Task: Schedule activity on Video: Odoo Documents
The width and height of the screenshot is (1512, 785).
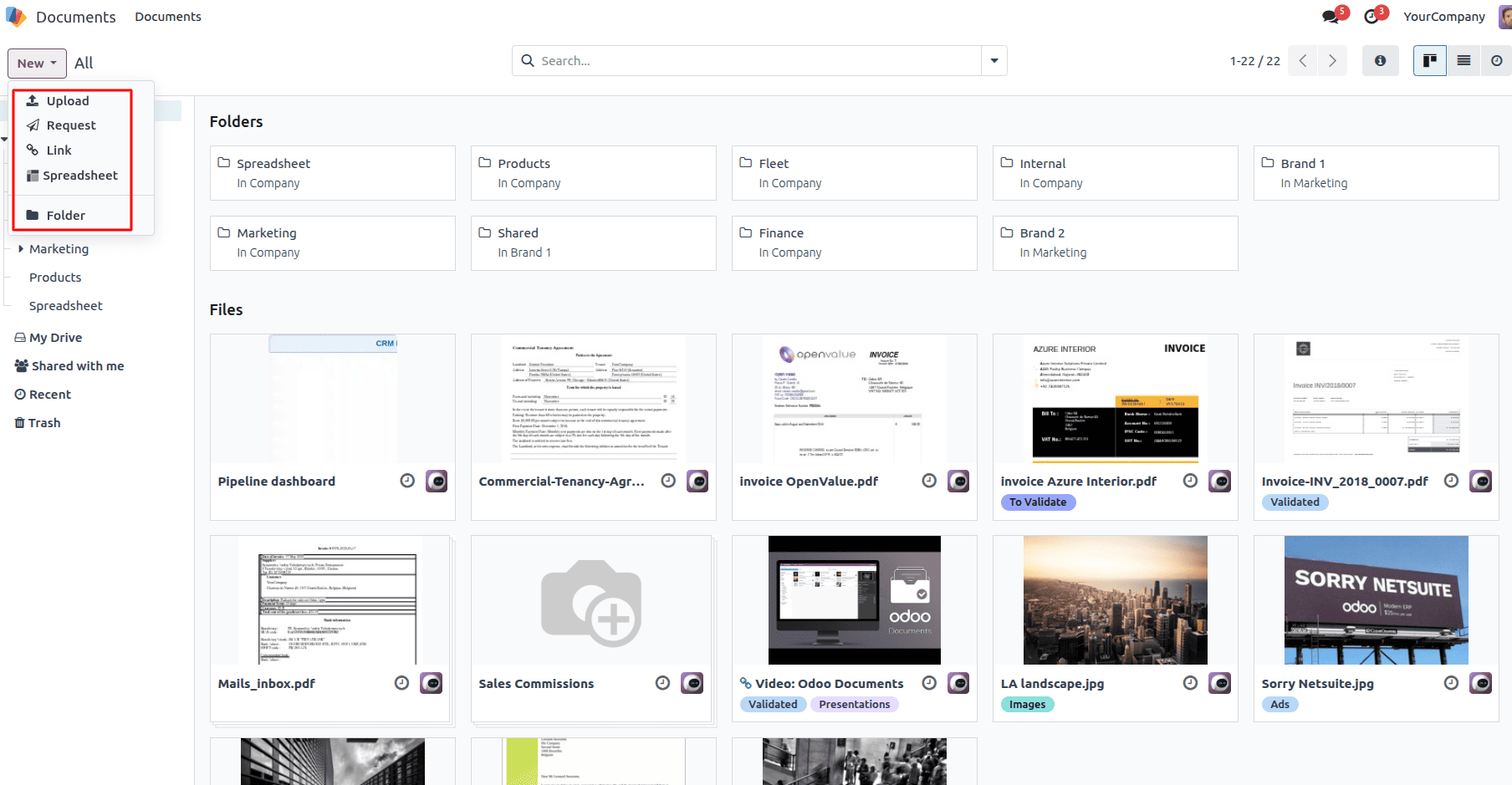Action: point(929,683)
